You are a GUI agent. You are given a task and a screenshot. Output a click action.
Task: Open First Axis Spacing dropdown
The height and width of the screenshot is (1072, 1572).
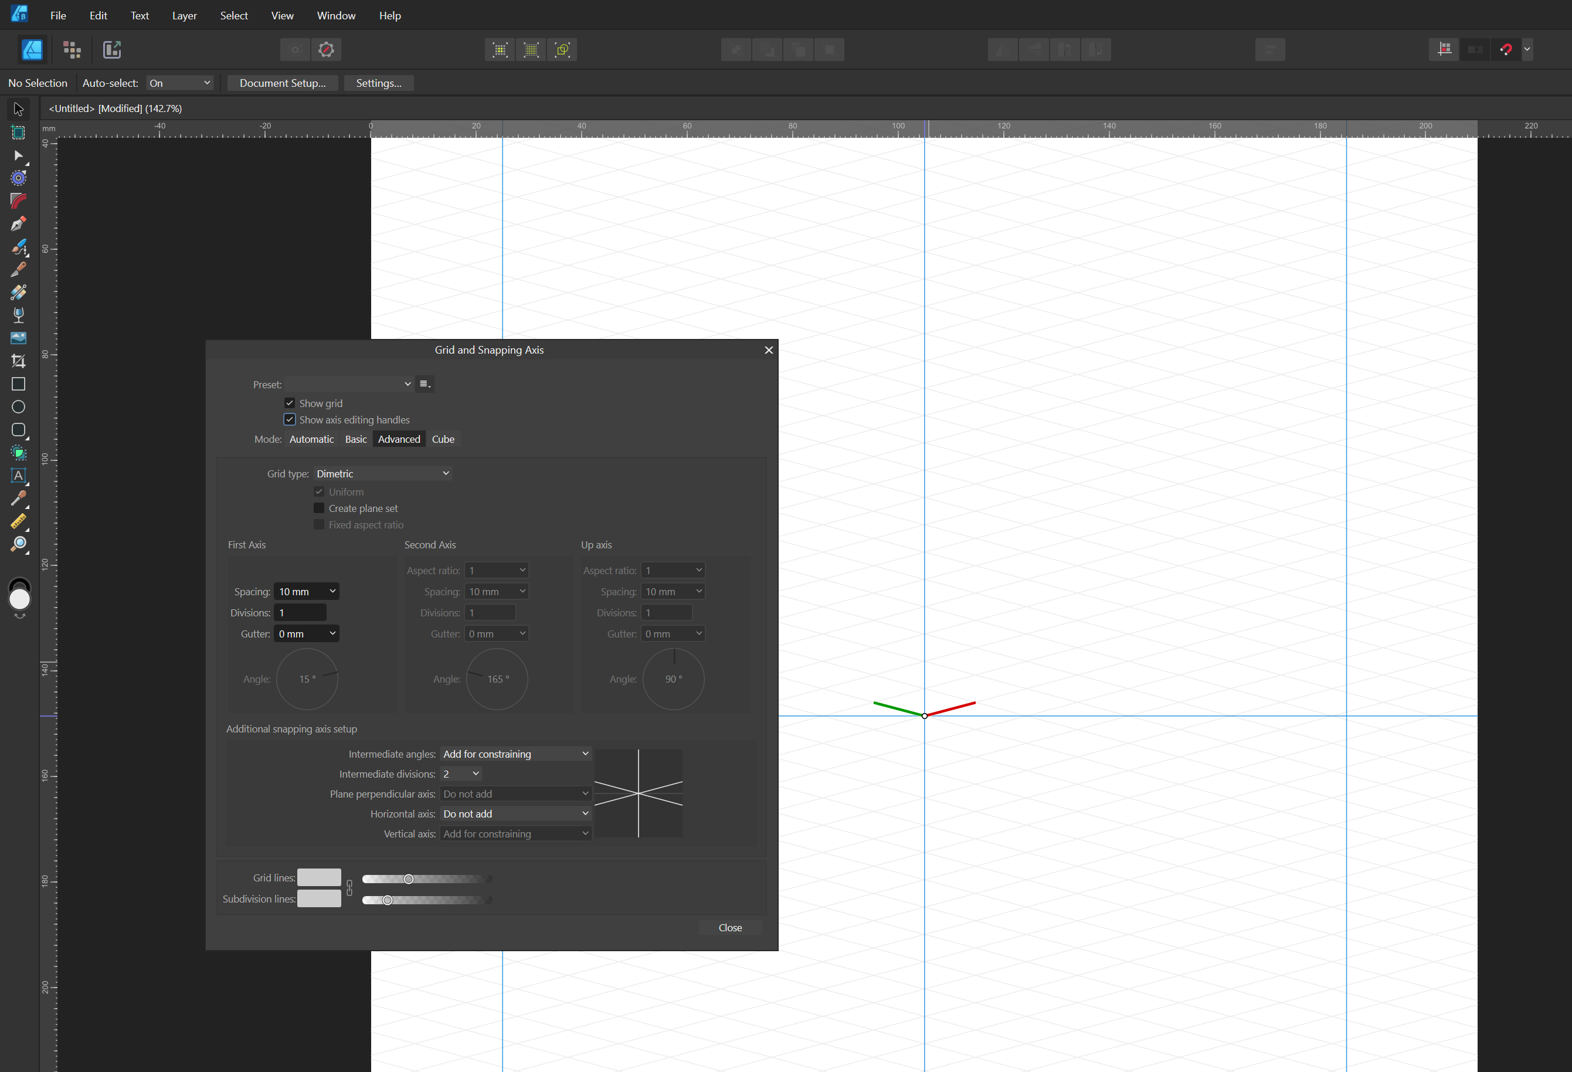pos(307,591)
